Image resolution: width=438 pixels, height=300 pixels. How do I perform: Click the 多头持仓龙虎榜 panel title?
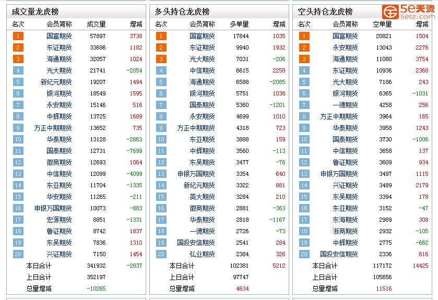coord(182,11)
